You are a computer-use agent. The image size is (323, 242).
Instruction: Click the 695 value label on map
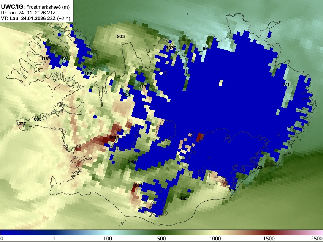point(38,119)
